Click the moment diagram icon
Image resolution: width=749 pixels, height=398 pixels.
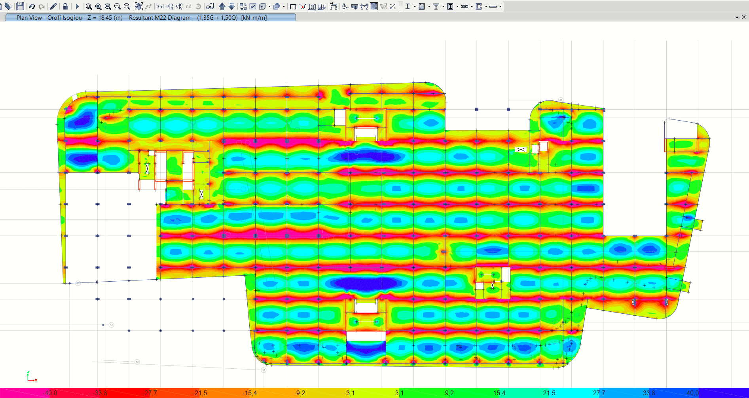tap(364, 6)
